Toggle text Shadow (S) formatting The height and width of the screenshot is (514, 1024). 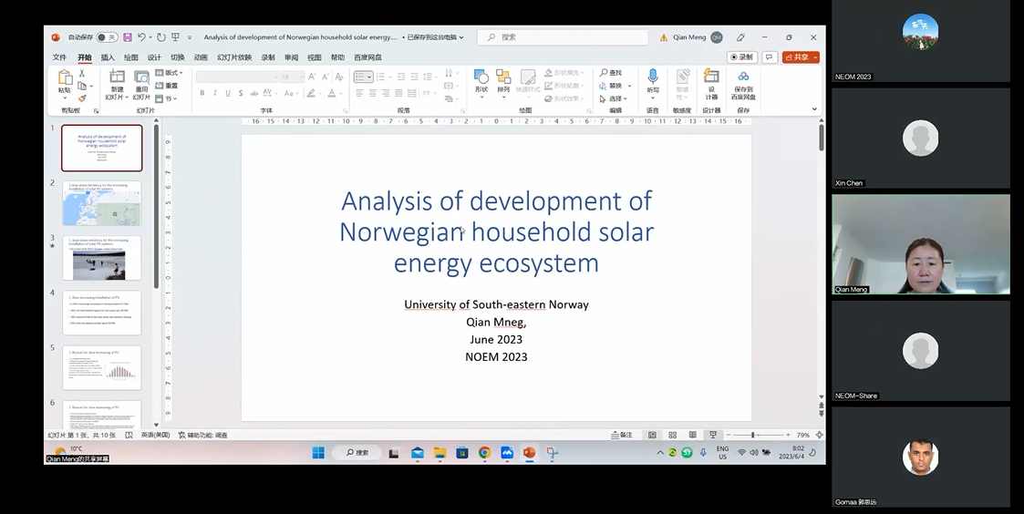click(x=241, y=93)
